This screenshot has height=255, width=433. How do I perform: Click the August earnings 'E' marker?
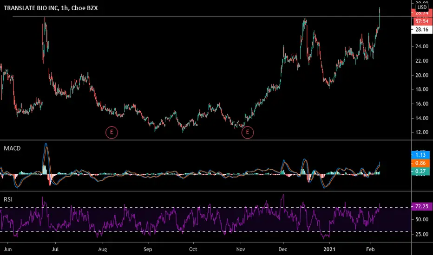112,133
